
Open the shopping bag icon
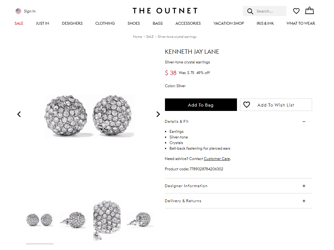coord(309,10)
